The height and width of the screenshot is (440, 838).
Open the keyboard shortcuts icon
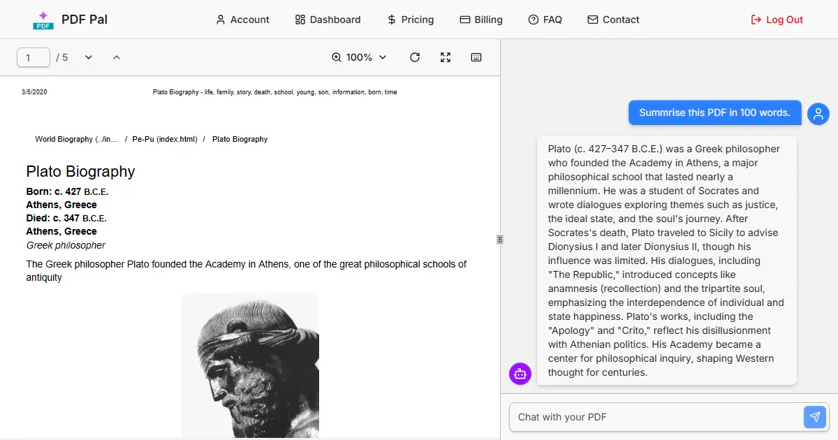[x=476, y=57]
